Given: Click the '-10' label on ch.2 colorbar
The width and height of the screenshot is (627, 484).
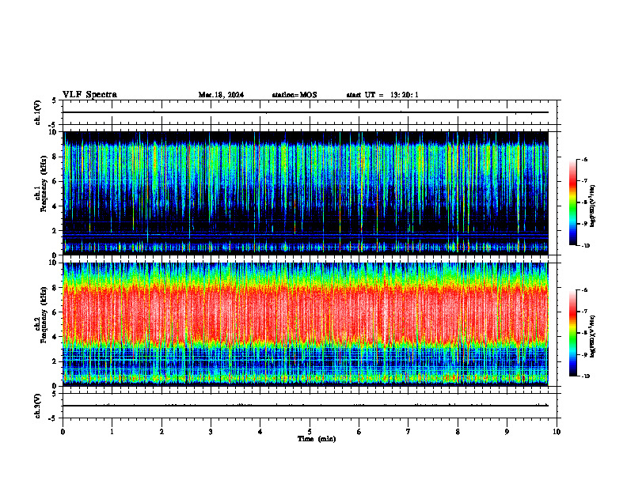Looking at the screenshot, I should click(585, 376).
